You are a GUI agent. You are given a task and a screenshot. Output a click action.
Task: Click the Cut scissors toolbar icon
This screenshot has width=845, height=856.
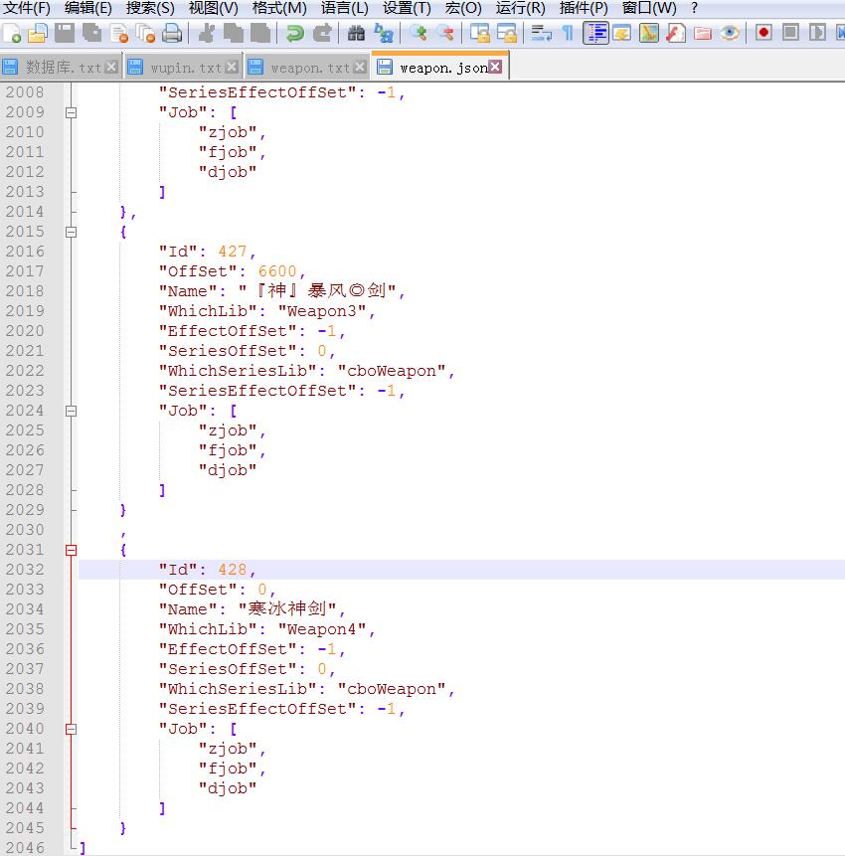pyautogui.click(x=207, y=33)
